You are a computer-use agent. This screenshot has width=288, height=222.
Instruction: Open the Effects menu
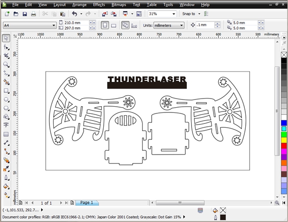99,4
